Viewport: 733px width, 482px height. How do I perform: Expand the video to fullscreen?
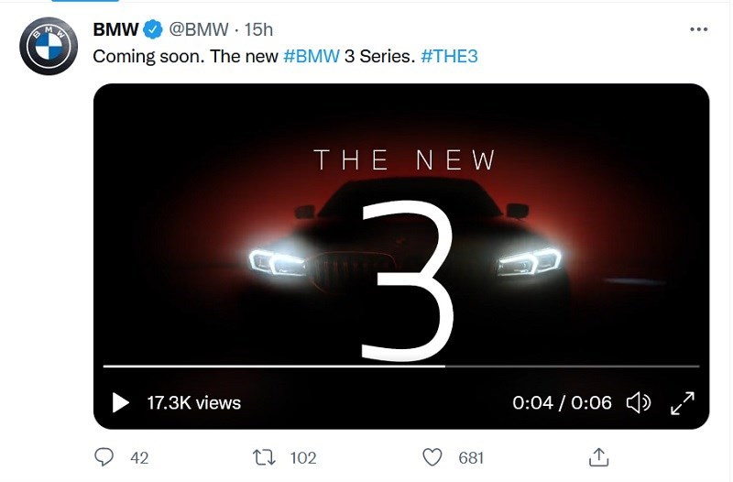(x=683, y=402)
